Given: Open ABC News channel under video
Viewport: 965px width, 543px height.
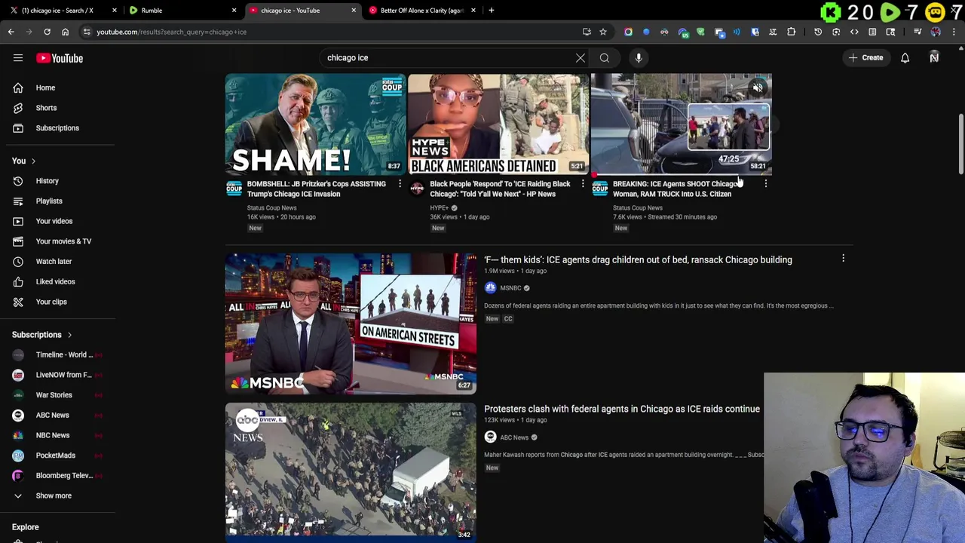Looking at the screenshot, I should [514, 437].
